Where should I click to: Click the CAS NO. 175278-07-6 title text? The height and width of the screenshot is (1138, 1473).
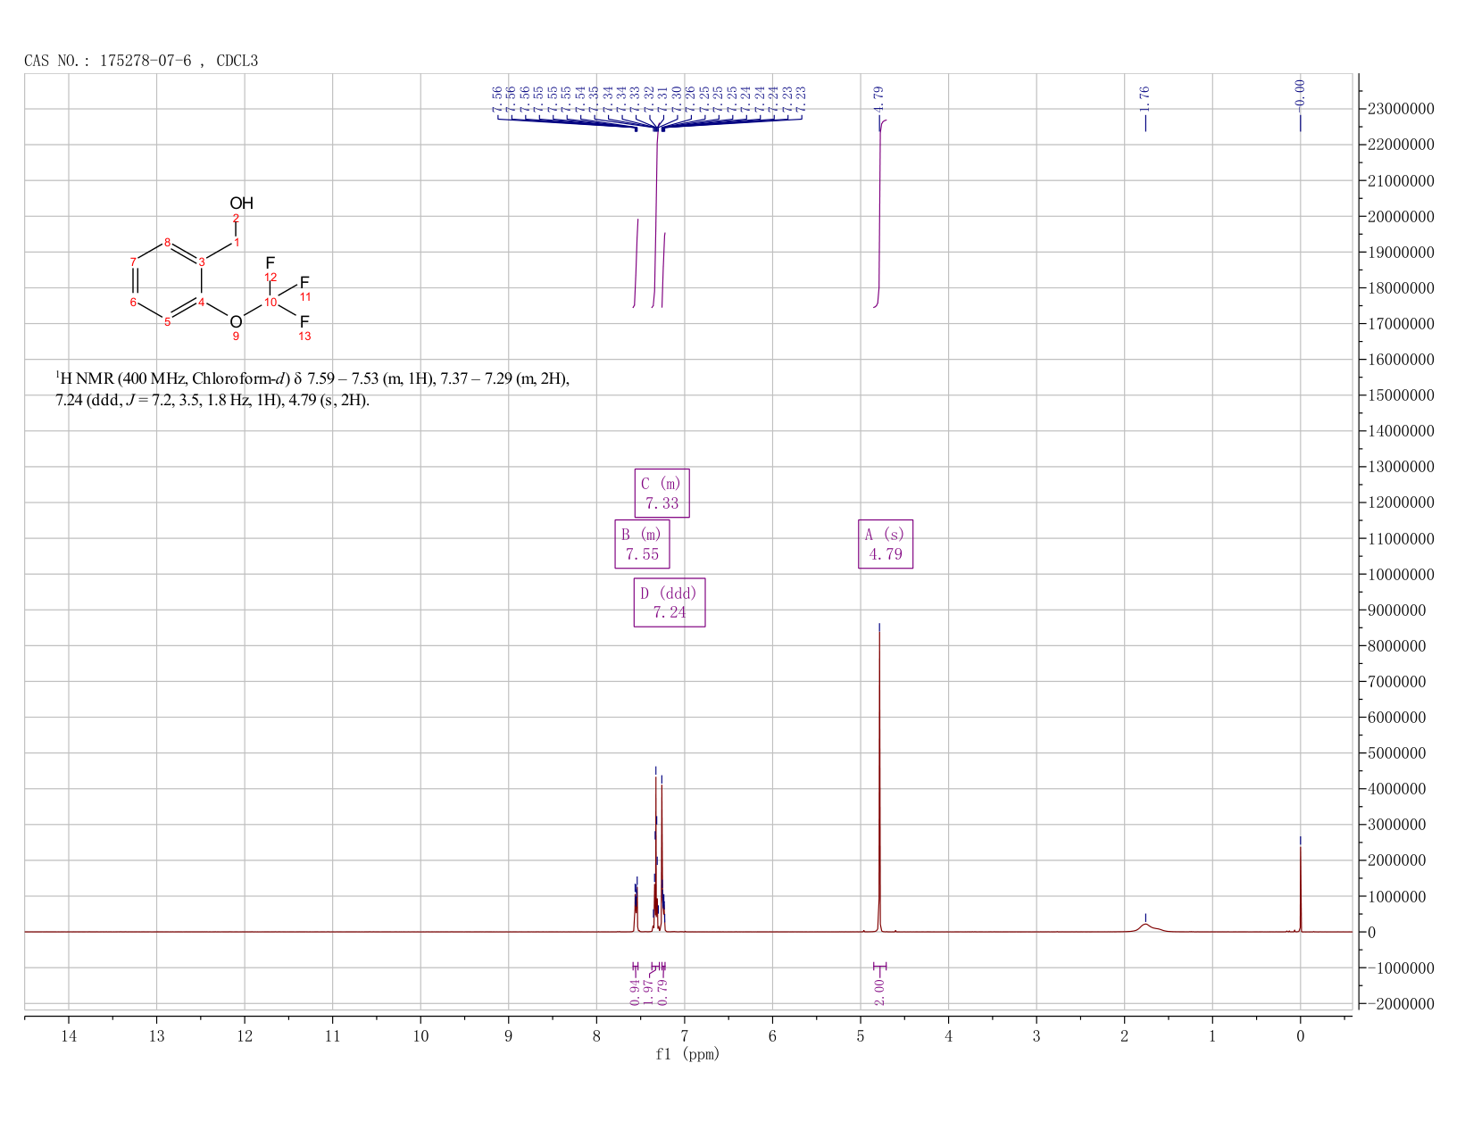point(141,61)
